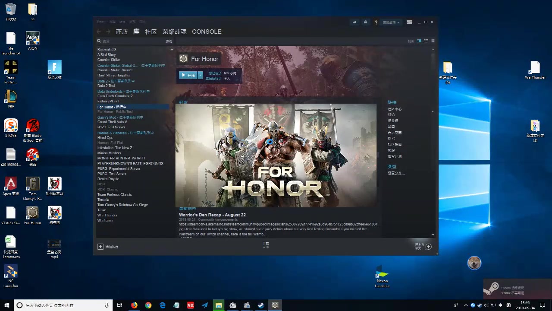Open Nexon Launcher desktop shortcut
This screenshot has width=552, height=311.
[382, 276]
